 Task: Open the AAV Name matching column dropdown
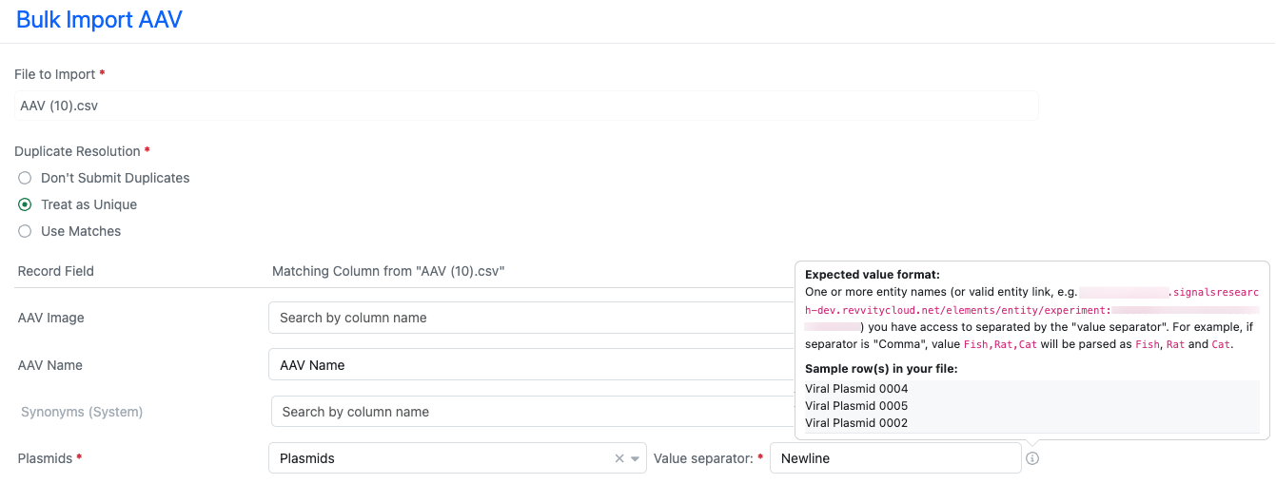tap(523, 365)
